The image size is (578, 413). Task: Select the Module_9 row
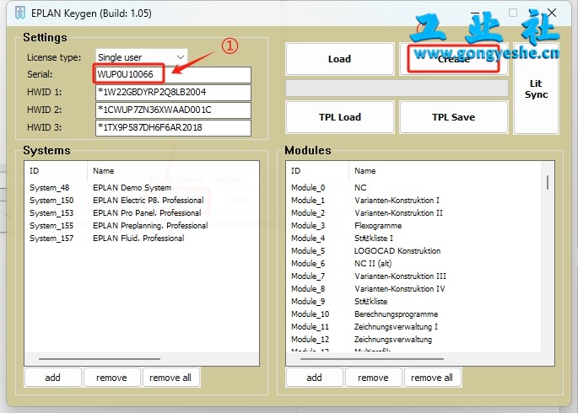[413, 302]
